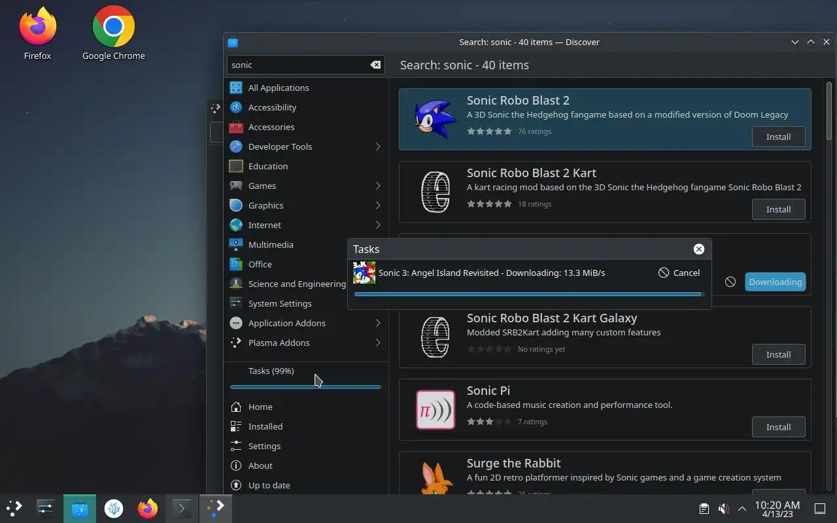Click the Internet globe icon
Screen dimensions: 837x523
pos(236,225)
